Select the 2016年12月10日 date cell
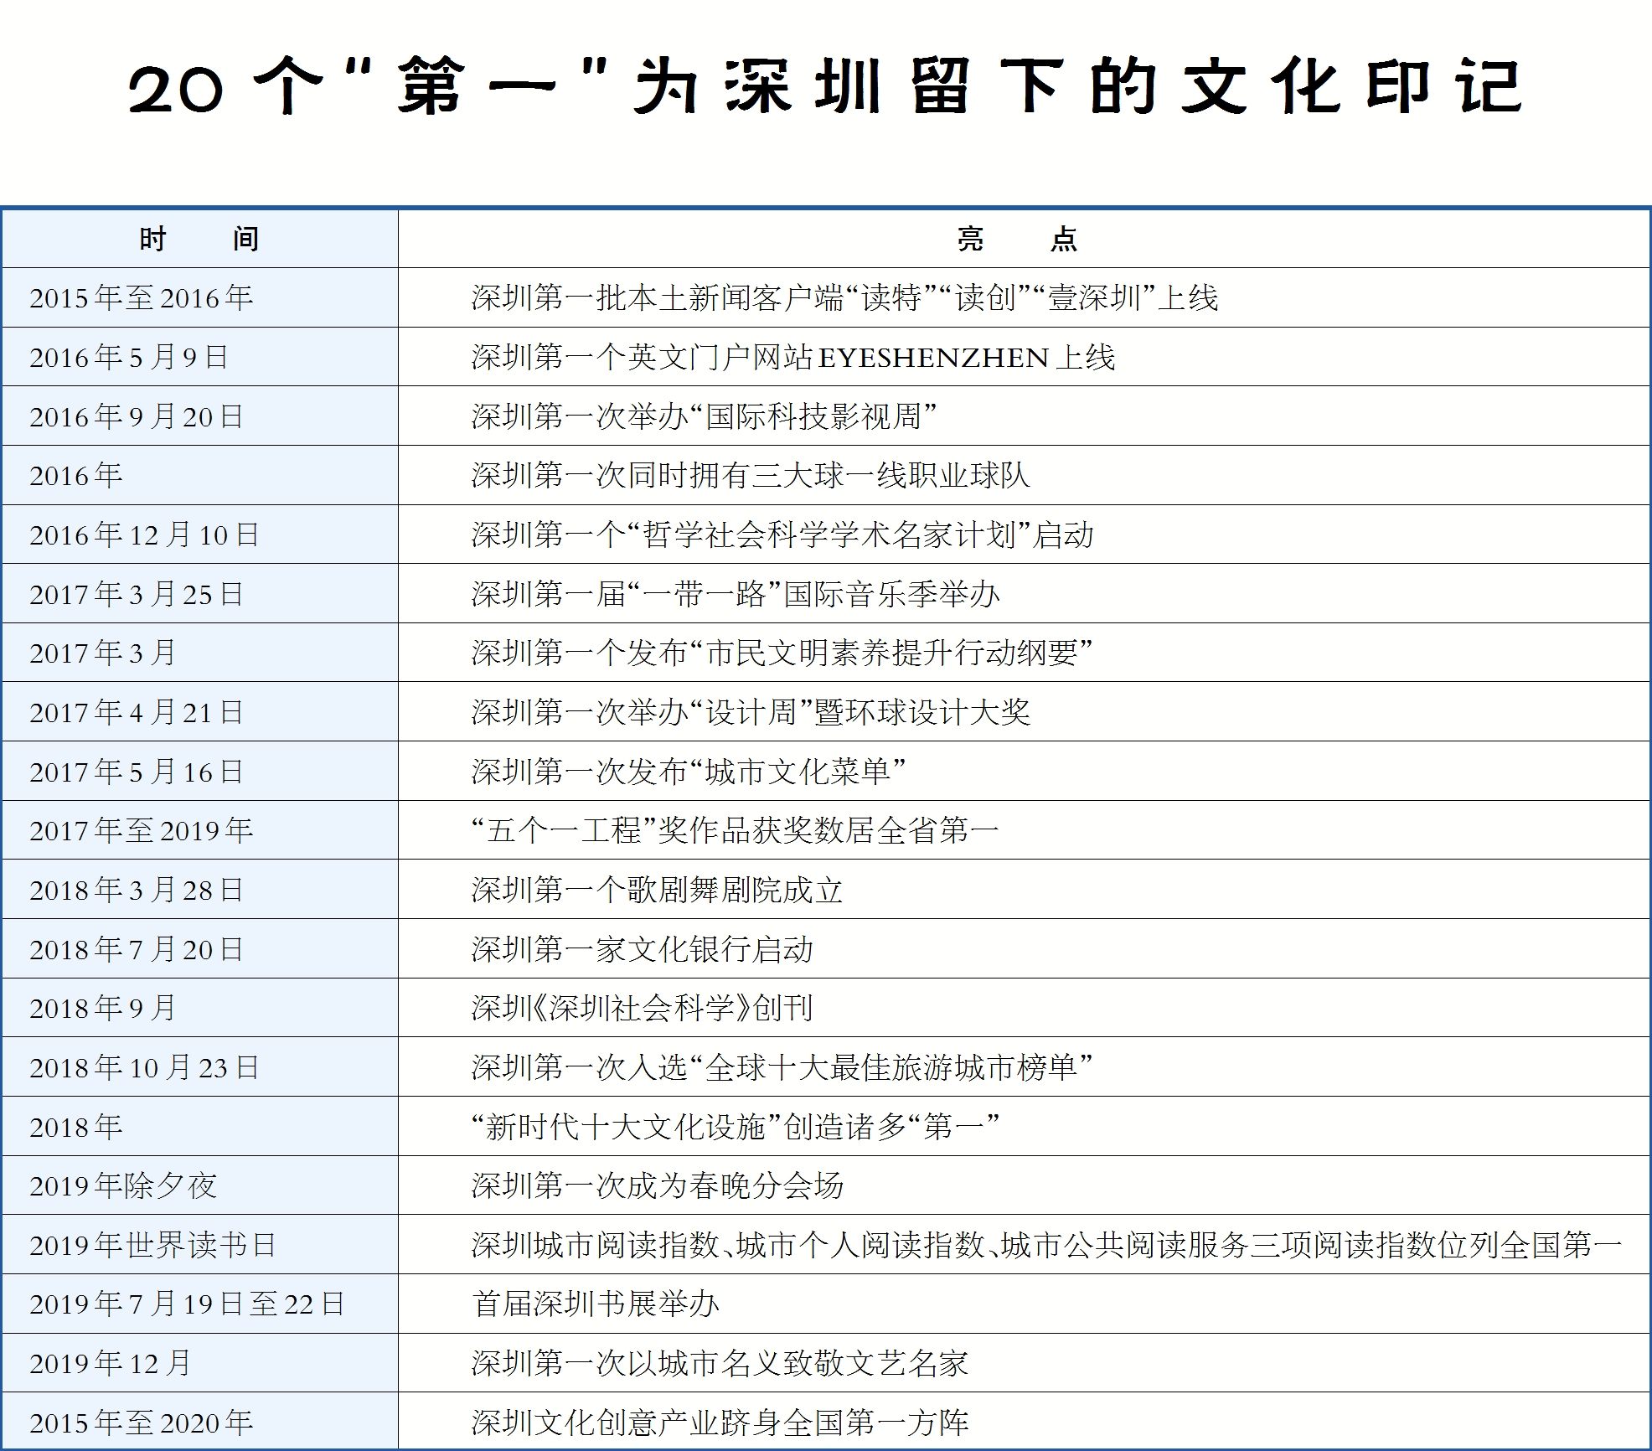Screen dimensions: 1652x1451 (144, 535)
